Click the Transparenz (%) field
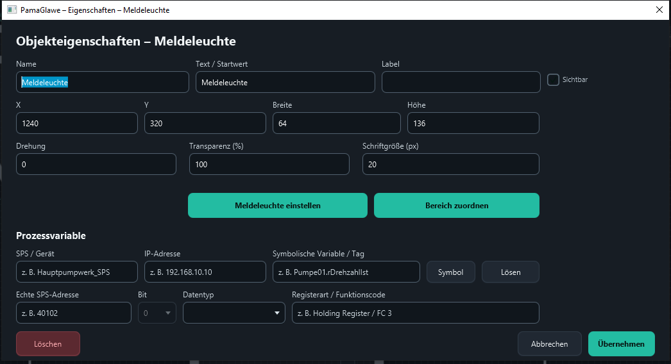The height and width of the screenshot is (364, 671). pos(269,164)
